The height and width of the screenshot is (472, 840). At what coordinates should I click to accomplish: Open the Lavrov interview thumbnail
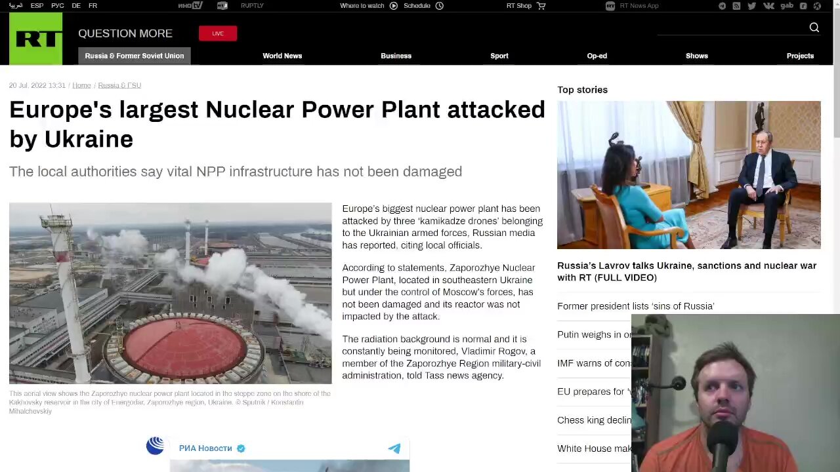point(688,175)
